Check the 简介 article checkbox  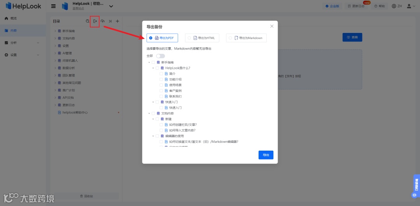point(161,74)
